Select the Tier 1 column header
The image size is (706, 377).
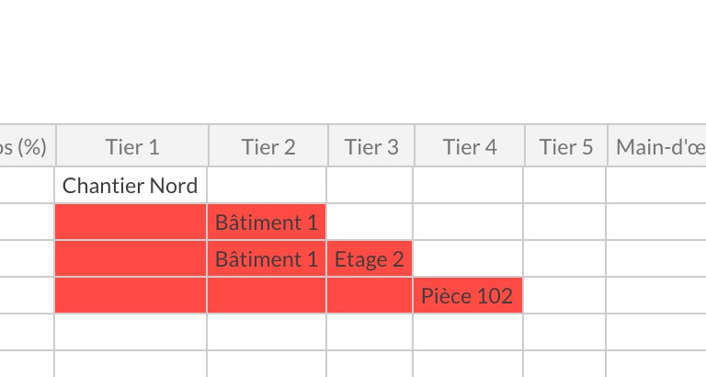(132, 145)
